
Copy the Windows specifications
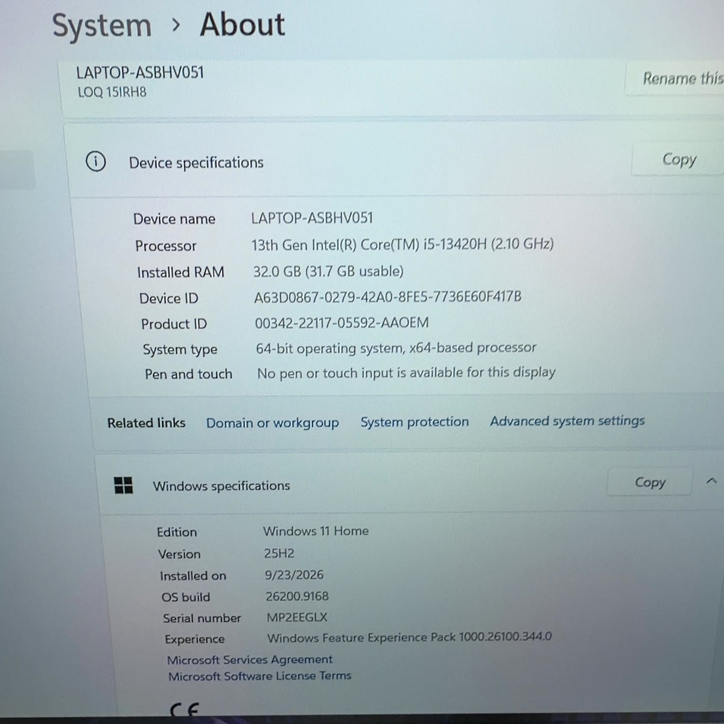(x=650, y=482)
